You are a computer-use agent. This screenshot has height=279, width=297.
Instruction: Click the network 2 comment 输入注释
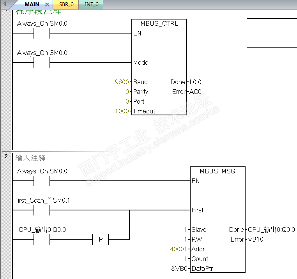tap(30, 158)
